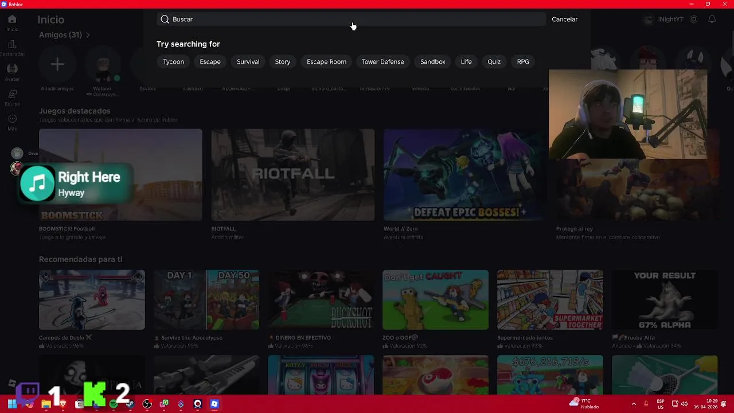Open Steam from the taskbar

[130, 404]
